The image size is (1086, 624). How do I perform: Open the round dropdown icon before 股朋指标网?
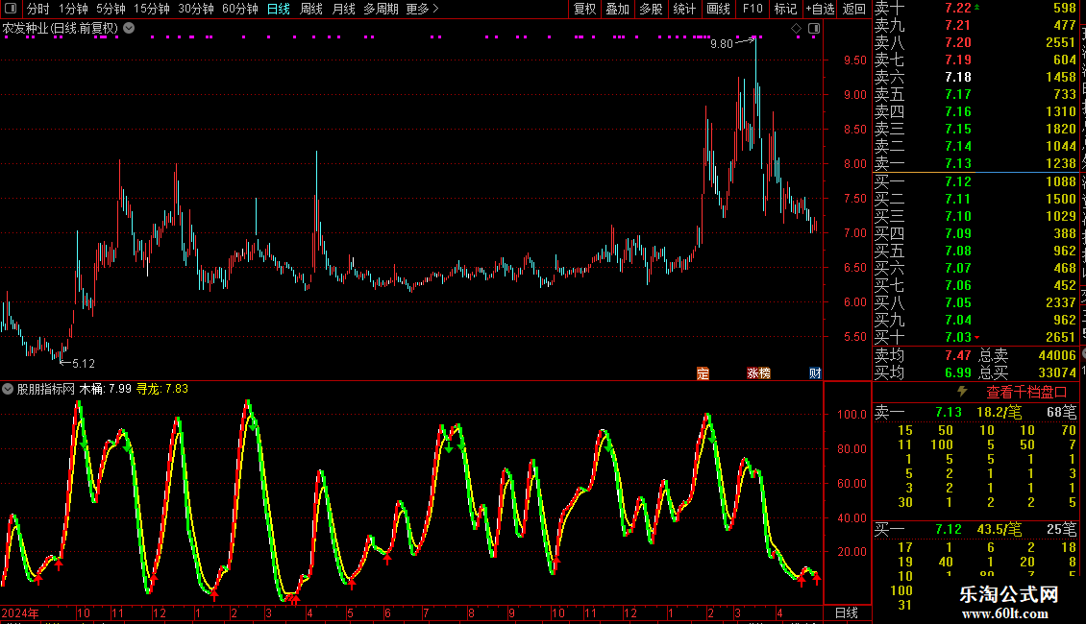8,389
